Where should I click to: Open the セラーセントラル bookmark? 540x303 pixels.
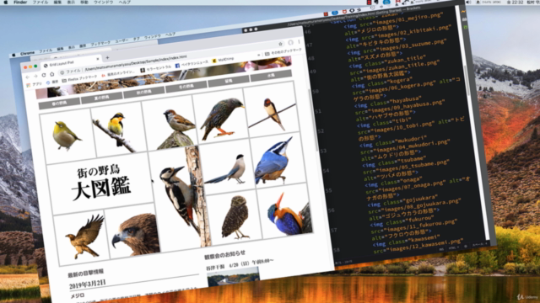pos(155,69)
